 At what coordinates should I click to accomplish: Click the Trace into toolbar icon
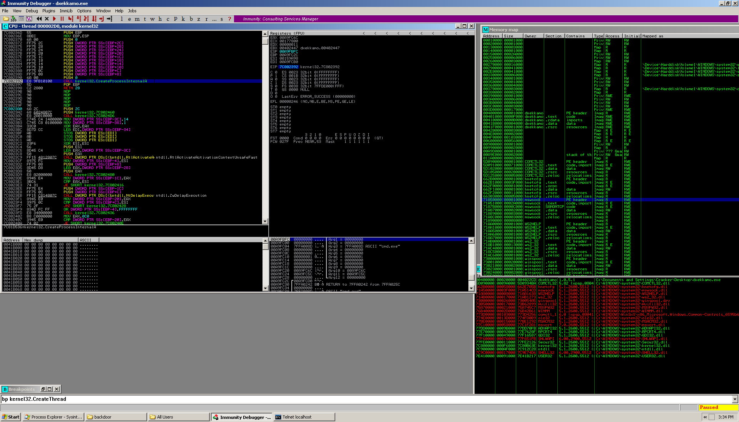click(86, 19)
